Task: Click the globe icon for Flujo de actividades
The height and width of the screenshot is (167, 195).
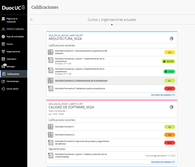Action: [3, 37]
